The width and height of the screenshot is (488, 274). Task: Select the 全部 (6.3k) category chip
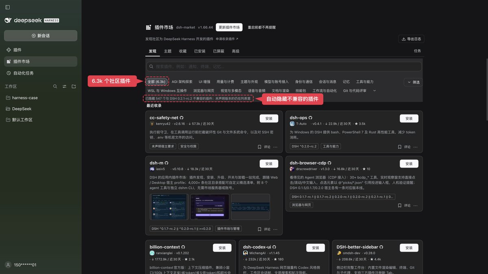[157, 82]
